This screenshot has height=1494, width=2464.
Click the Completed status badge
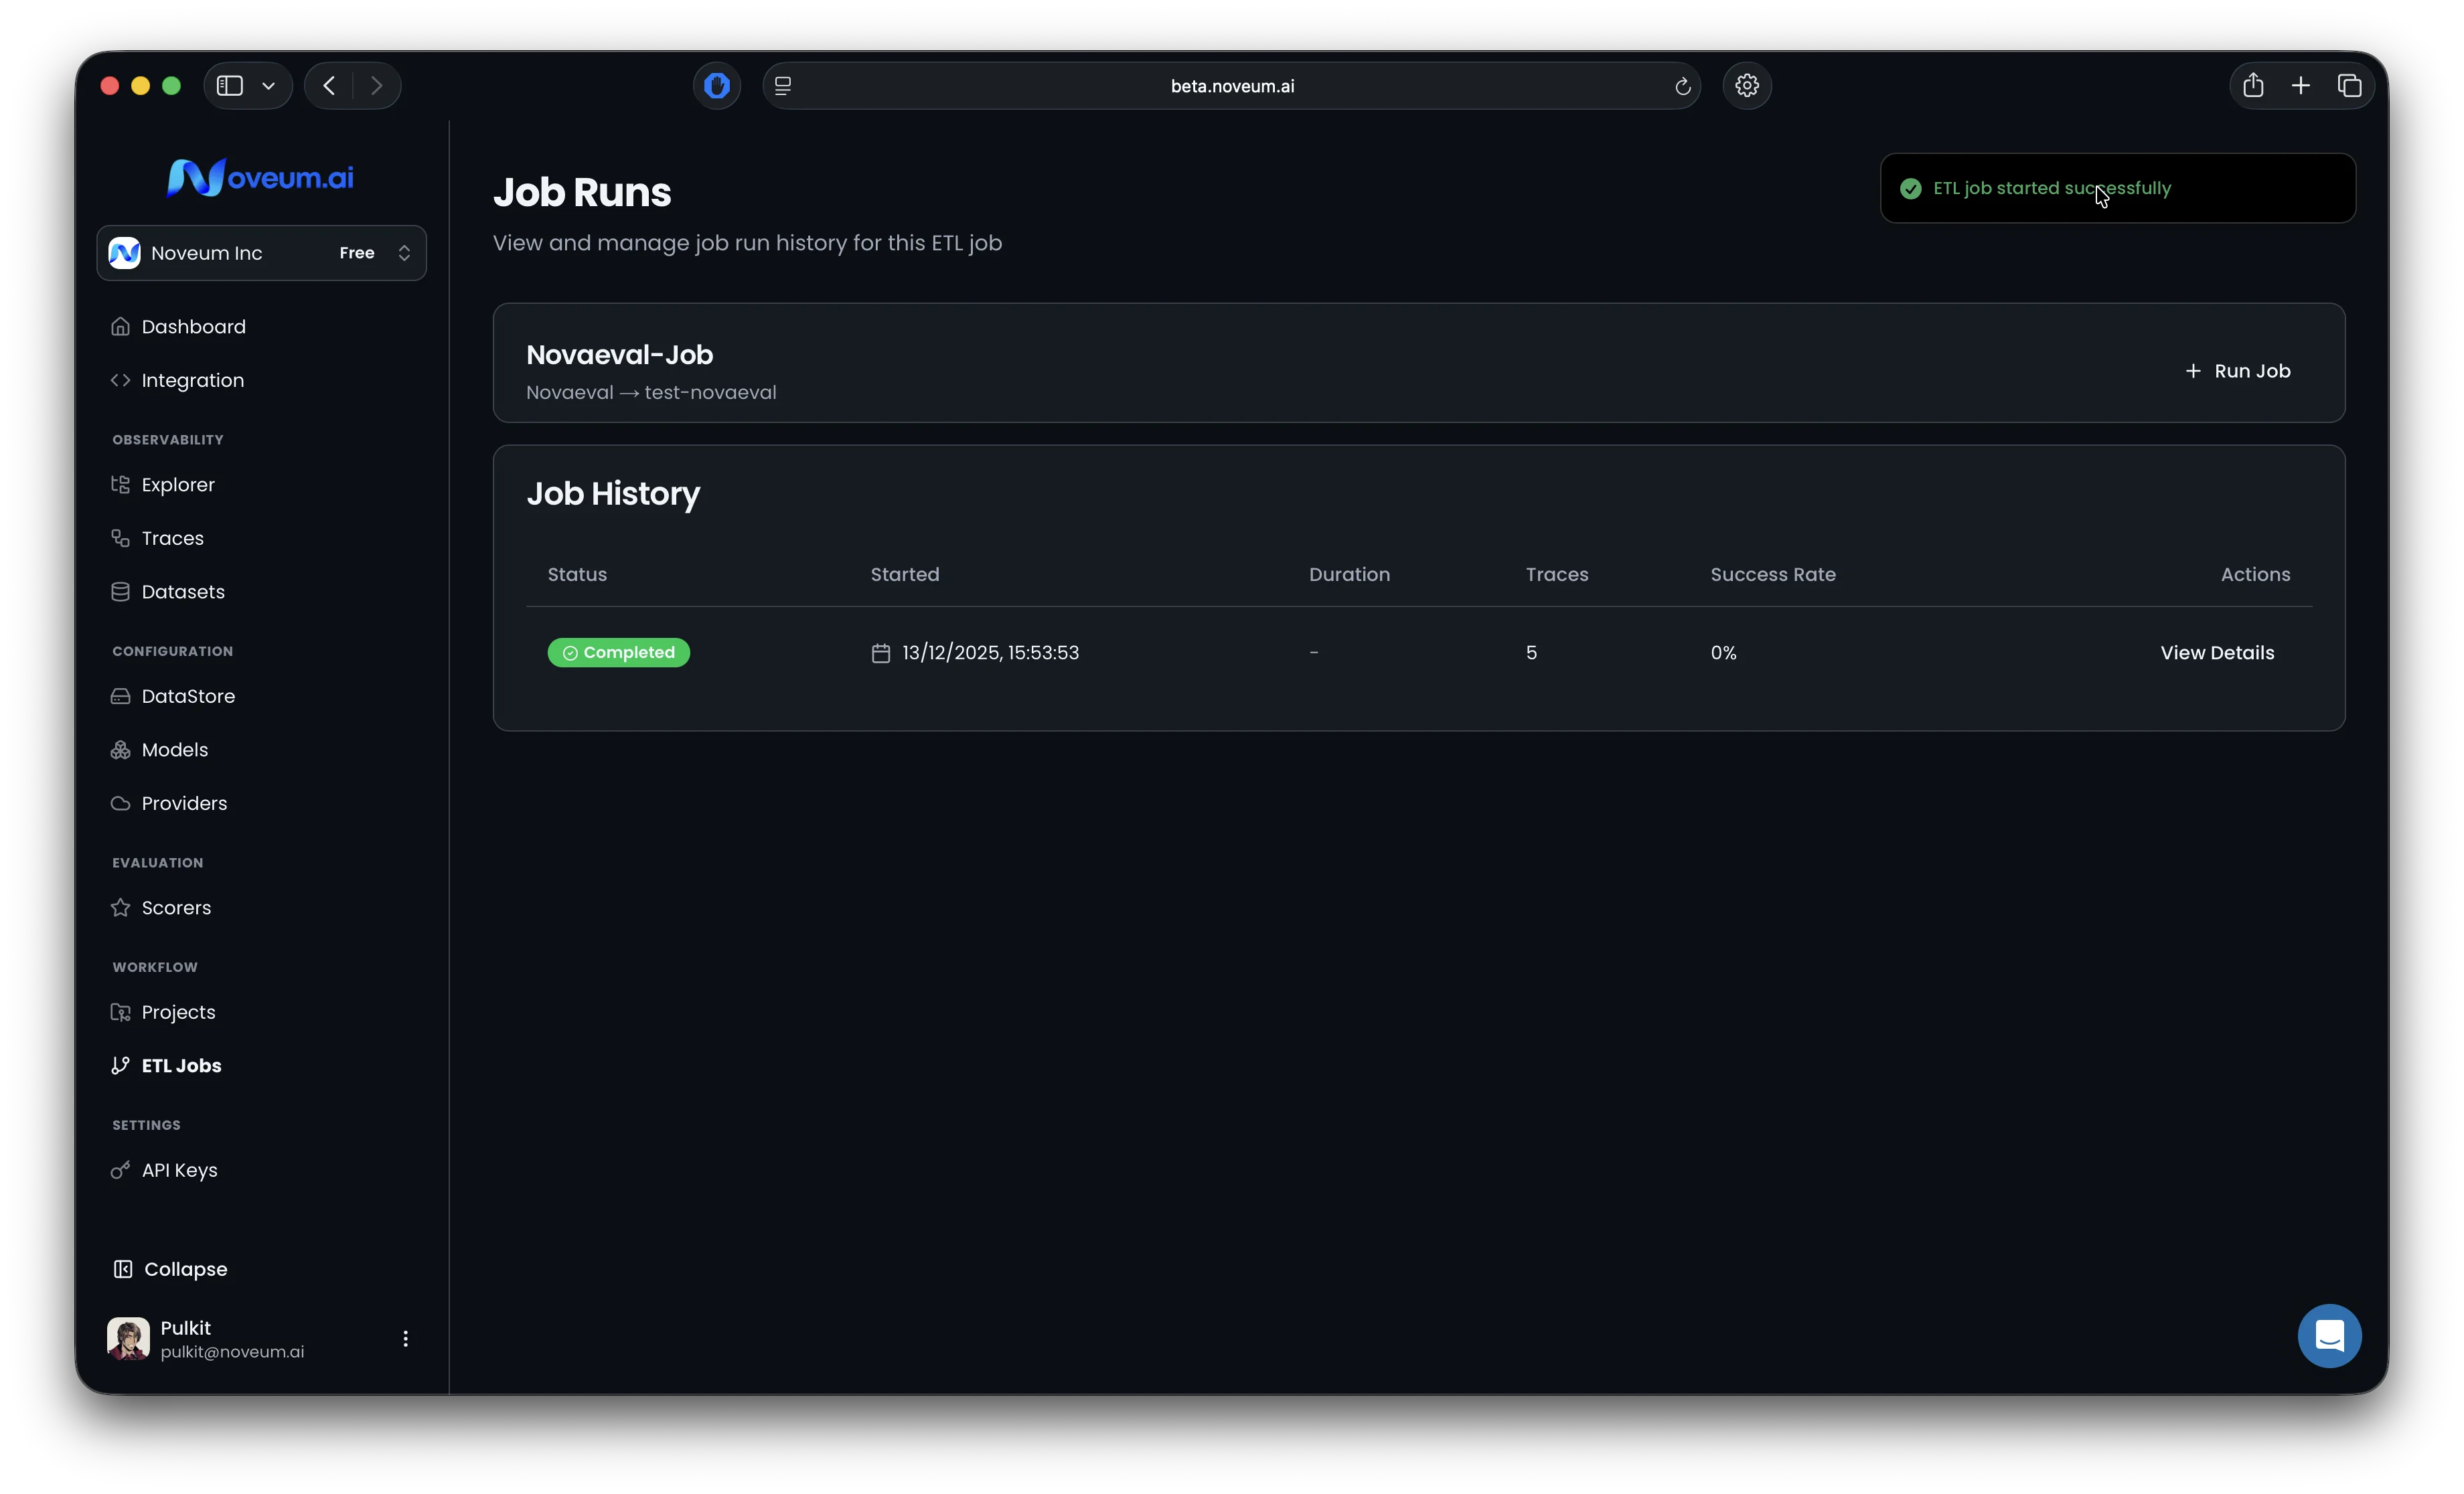point(618,653)
